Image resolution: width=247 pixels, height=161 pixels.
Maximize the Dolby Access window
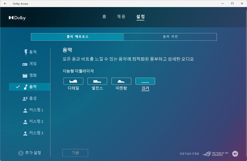coord(232,4)
